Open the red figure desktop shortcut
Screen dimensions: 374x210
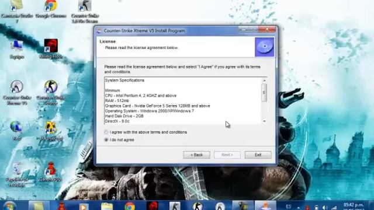coord(50,172)
